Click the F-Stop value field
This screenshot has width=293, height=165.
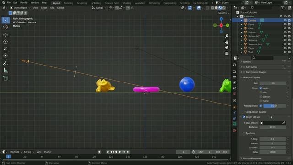pos(272,139)
